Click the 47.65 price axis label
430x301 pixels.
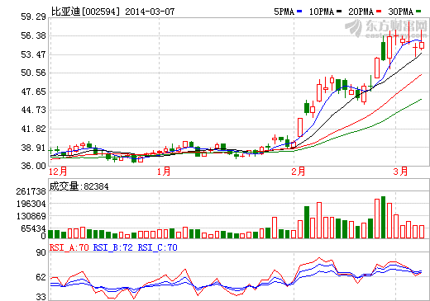33,92
